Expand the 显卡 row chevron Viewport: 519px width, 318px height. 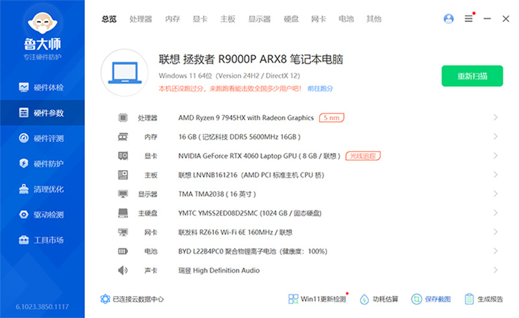click(496, 155)
